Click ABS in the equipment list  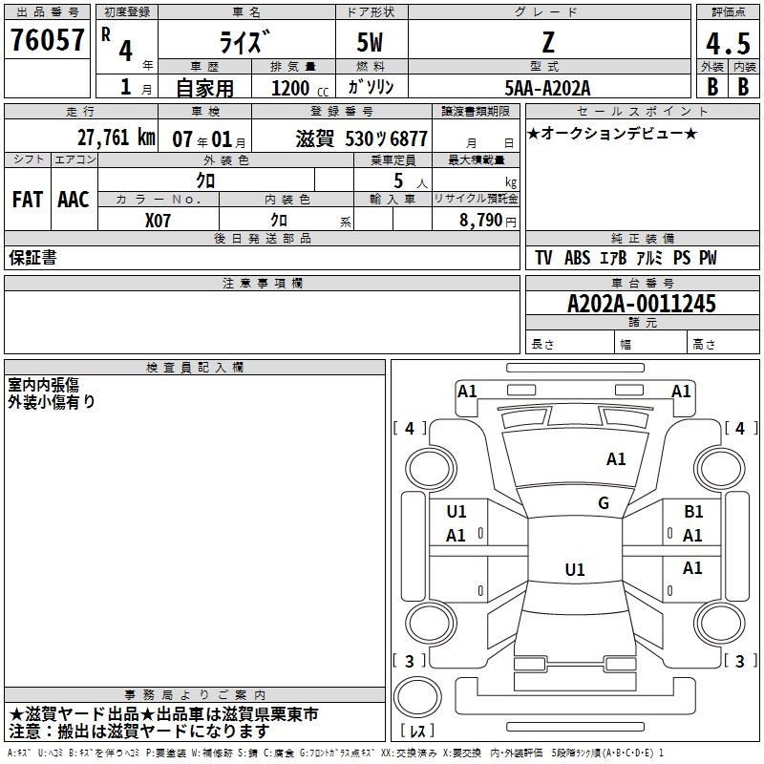click(578, 258)
